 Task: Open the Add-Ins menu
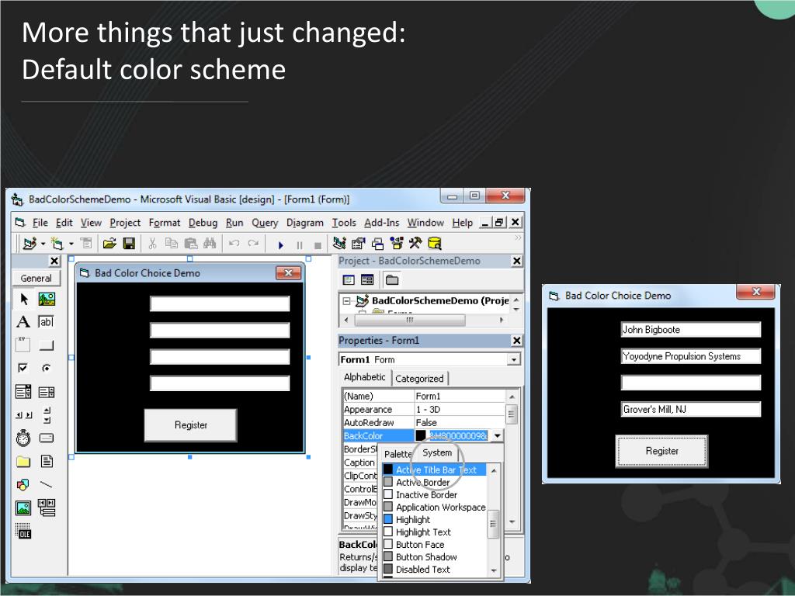[x=381, y=223]
